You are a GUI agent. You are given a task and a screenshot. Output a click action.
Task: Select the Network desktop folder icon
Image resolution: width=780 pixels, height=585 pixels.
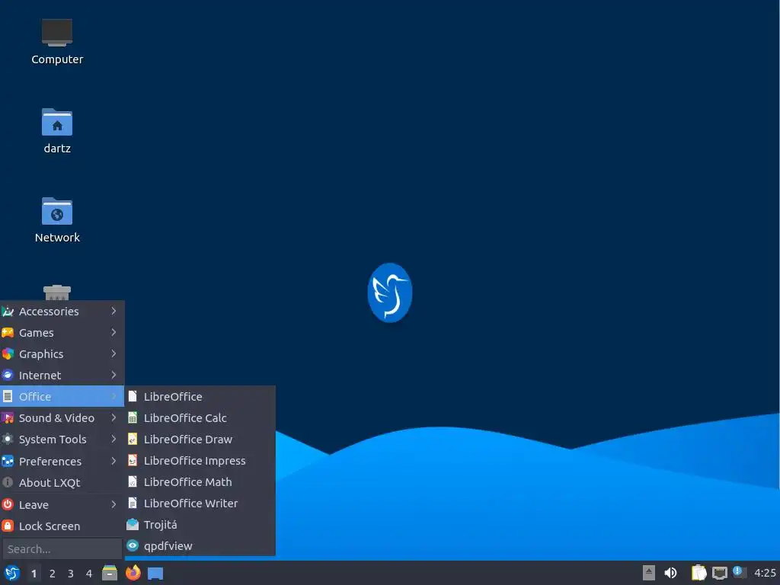pos(57,220)
